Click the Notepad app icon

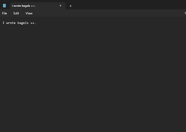click(4, 5)
